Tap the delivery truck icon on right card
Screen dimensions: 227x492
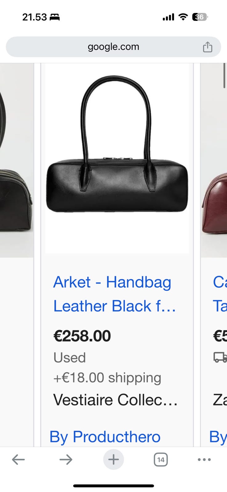tap(220, 357)
